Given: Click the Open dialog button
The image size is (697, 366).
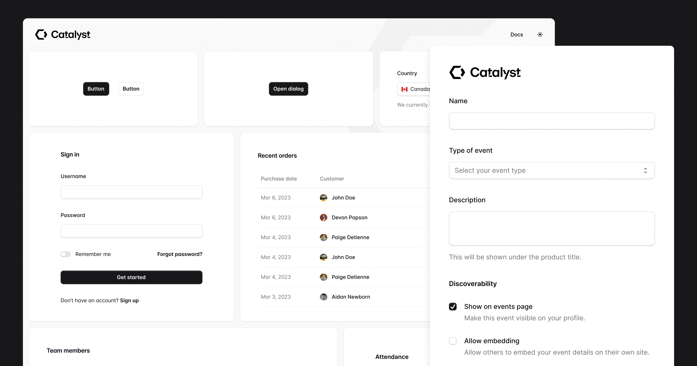Looking at the screenshot, I should pyautogui.click(x=288, y=89).
